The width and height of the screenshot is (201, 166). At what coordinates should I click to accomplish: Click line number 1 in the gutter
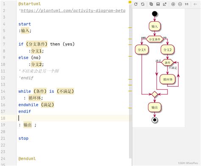(x=4, y=4)
